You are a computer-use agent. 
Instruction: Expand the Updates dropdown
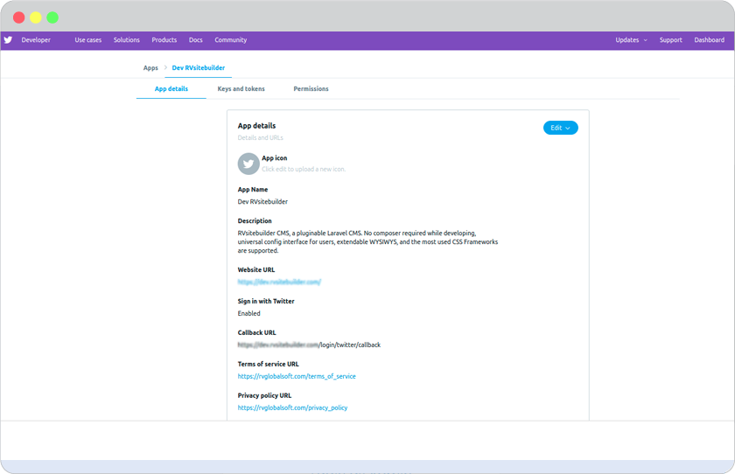coord(631,40)
